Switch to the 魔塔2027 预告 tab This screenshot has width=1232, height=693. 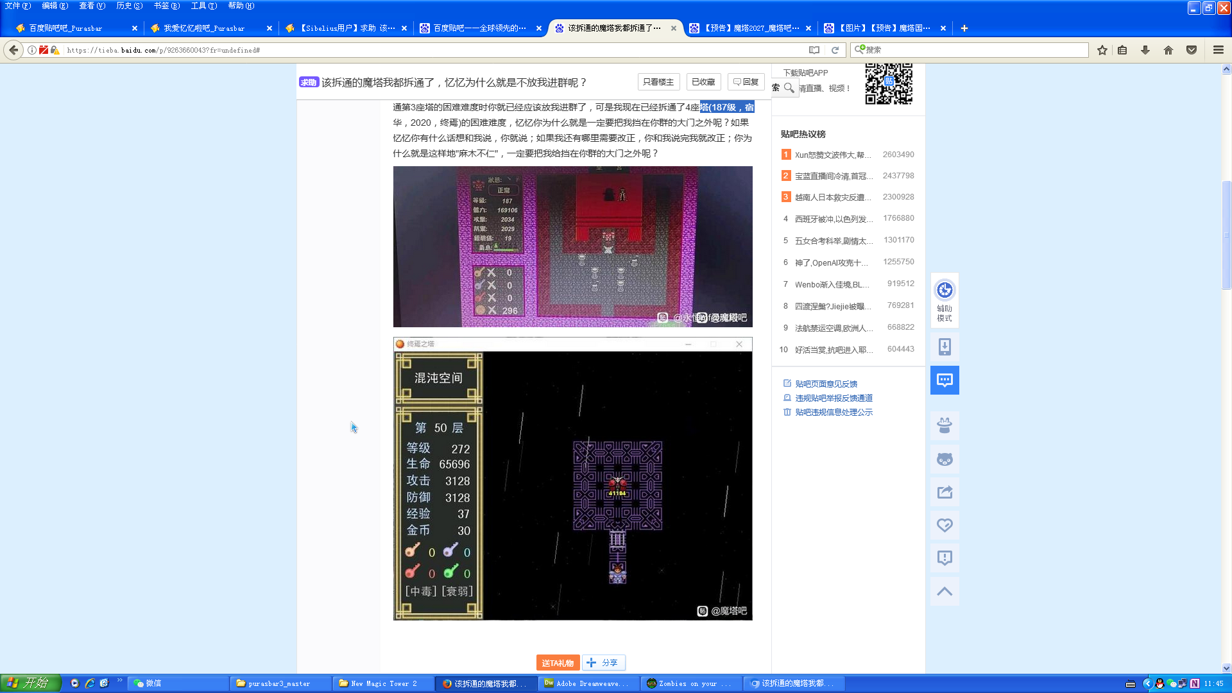point(749,28)
